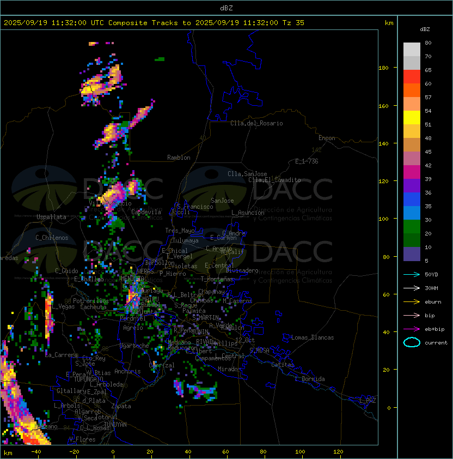Click the Agrelo place label
This screenshot has height=459, width=453.
(133, 328)
